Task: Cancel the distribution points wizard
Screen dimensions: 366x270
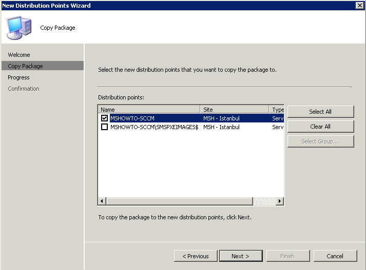Action: [x=335, y=256]
